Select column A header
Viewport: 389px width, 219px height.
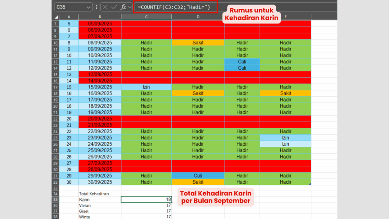coord(69,17)
